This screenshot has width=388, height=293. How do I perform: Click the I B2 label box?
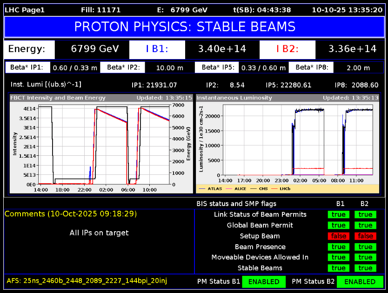[287, 49]
